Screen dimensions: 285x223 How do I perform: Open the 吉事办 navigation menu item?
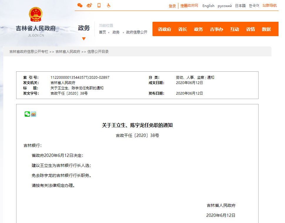[x=217, y=29]
